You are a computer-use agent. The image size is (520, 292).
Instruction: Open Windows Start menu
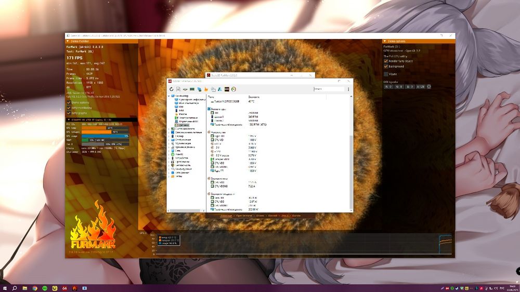click(5, 288)
